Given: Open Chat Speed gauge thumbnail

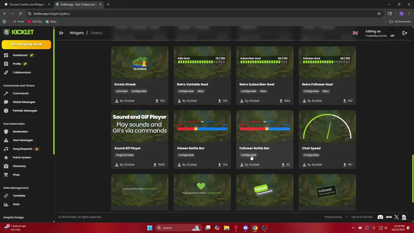Looking at the screenshot, I should pyautogui.click(x=327, y=126).
